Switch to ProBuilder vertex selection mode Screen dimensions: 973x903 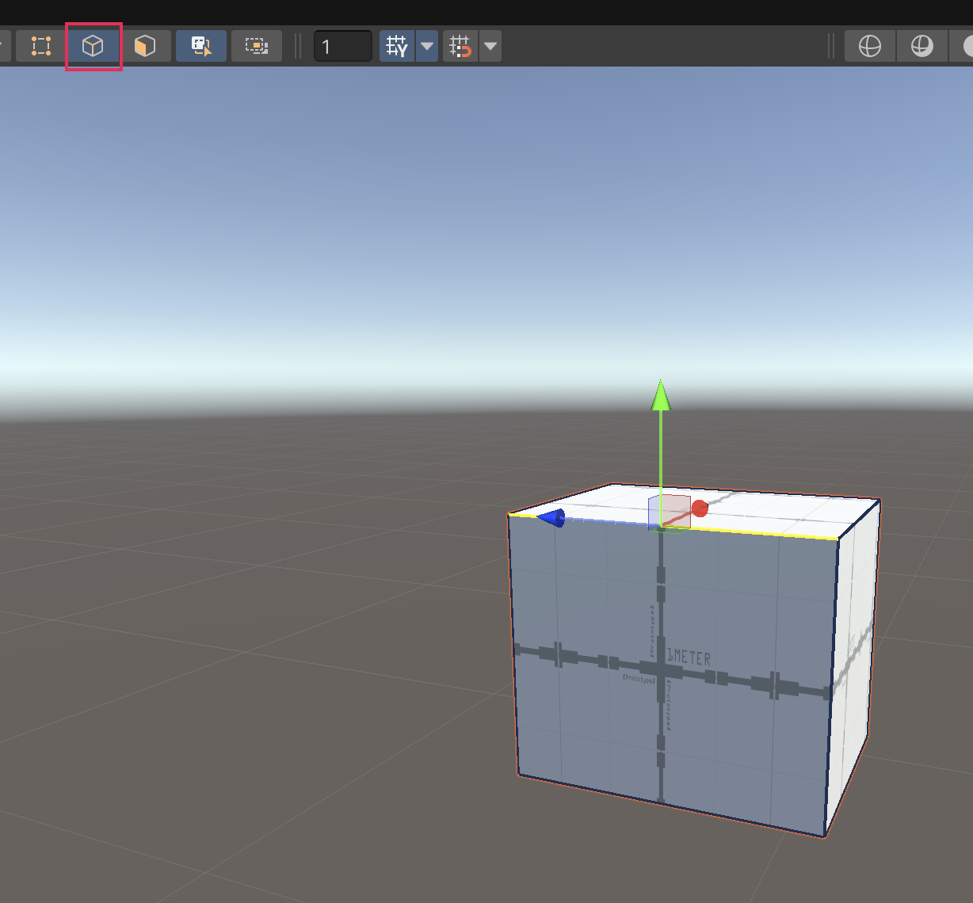point(41,46)
